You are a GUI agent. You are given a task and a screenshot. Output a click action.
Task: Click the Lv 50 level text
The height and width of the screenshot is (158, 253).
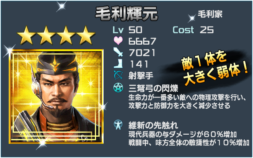tap(127, 30)
